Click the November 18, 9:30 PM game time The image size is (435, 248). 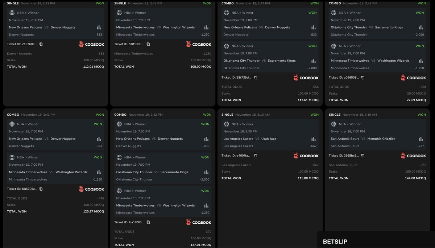(241, 131)
